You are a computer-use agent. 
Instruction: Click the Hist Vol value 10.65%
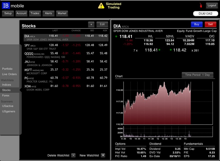click(141, 152)
